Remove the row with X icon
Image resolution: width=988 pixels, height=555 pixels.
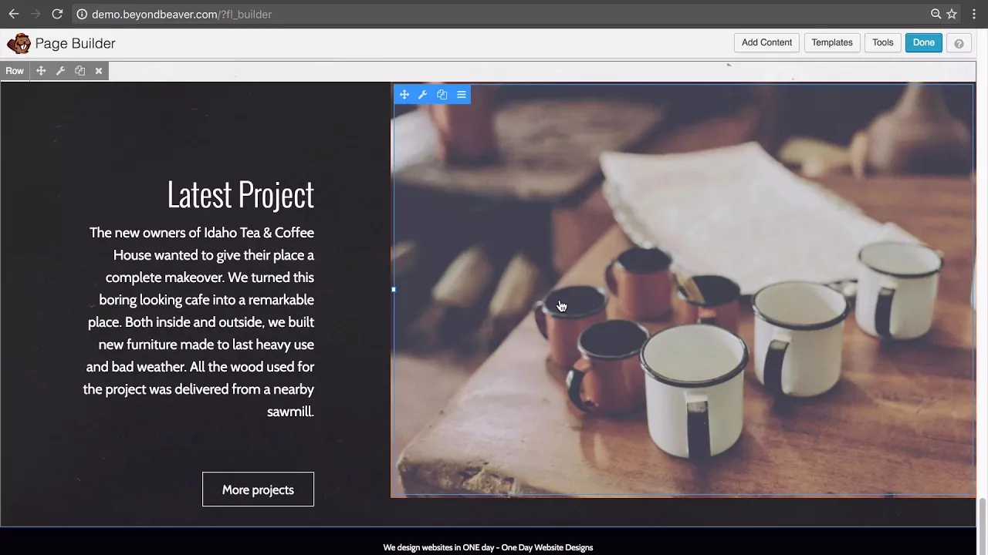coord(99,71)
